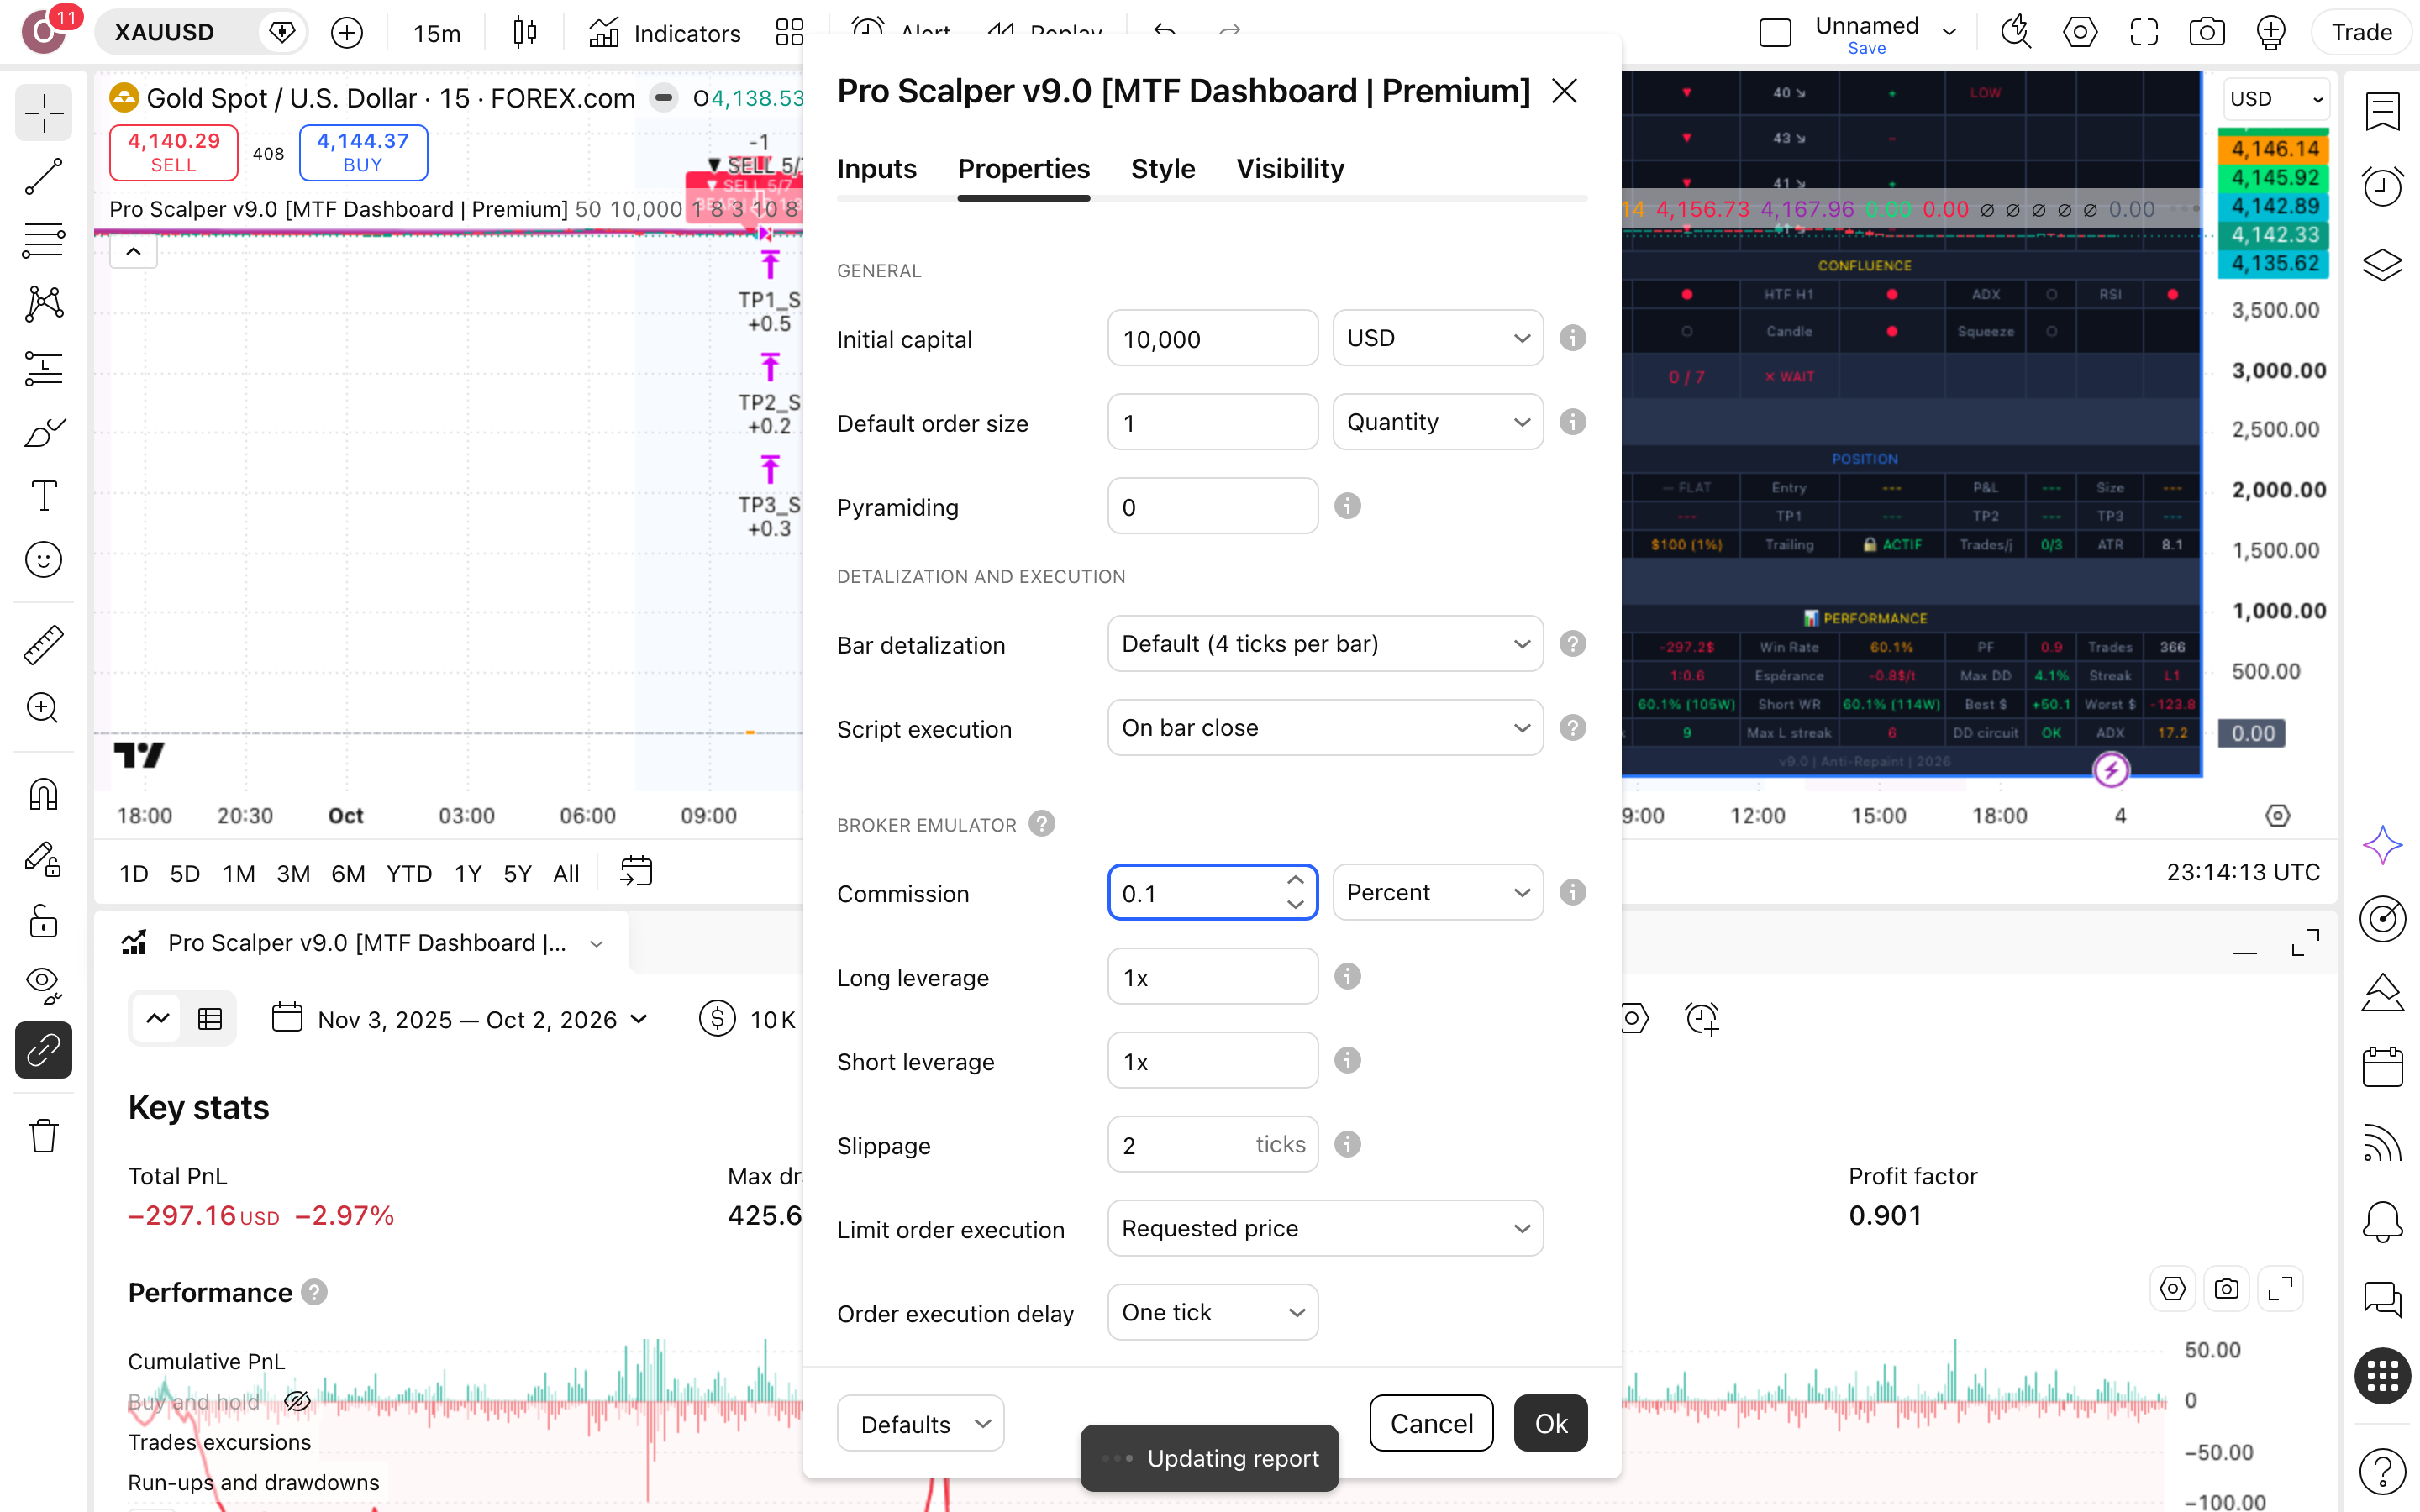This screenshot has width=2420, height=1512.
Task: Click the Trade button
Action: pyautogui.click(x=2361, y=33)
